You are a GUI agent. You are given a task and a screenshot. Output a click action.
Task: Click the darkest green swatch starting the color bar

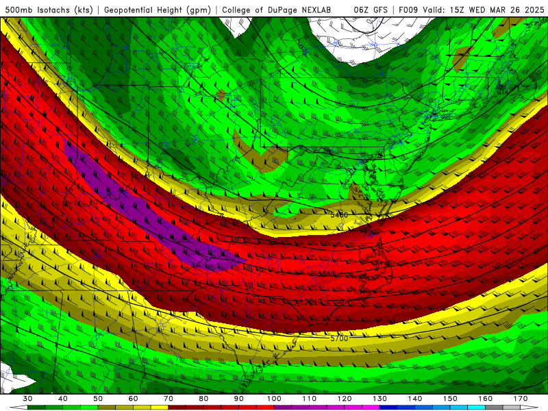coord(36,408)
